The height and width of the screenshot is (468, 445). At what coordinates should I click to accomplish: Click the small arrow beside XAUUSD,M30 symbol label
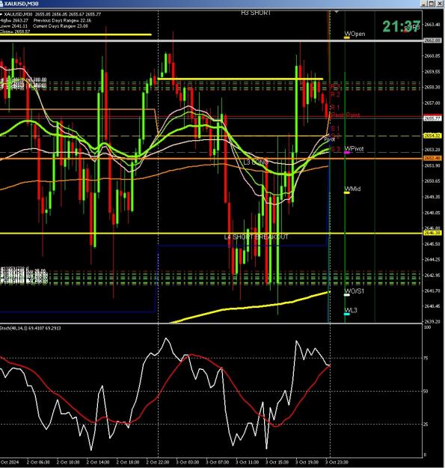(x=1, y=14)
